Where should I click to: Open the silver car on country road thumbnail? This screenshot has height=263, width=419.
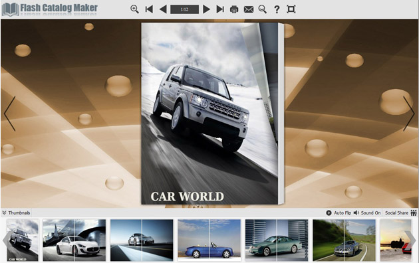[345, 240]
